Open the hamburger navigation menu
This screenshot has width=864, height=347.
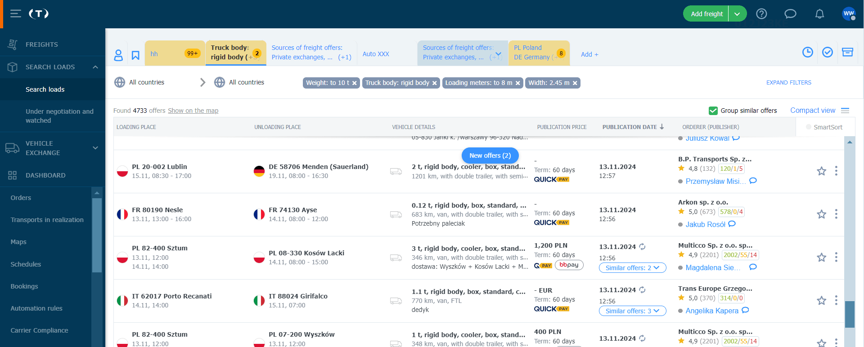(x=16, y=14)
